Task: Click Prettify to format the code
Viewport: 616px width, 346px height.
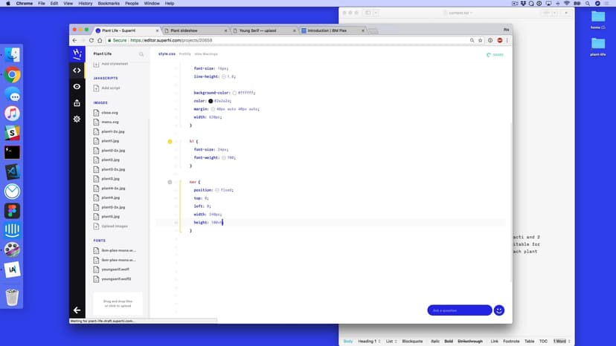Action: 185,54
